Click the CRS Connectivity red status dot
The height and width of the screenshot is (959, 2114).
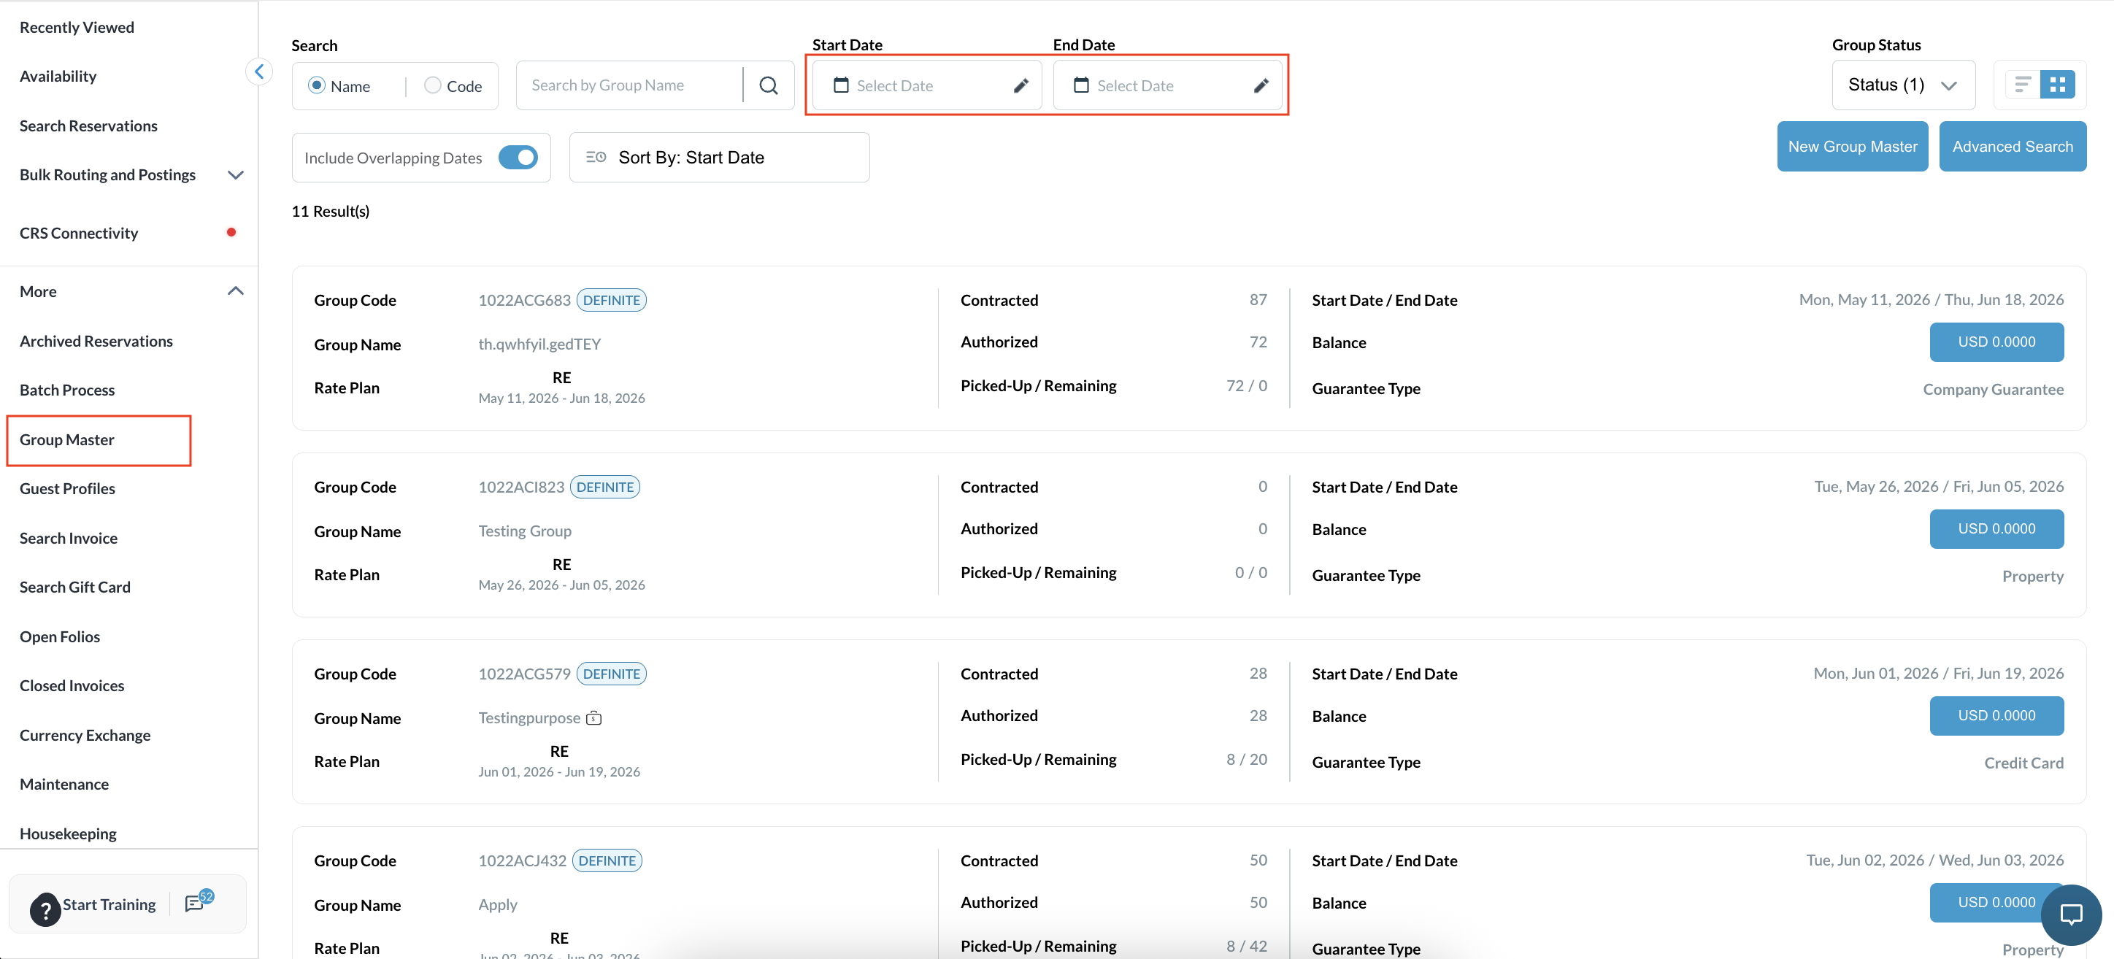coord(231,233)
